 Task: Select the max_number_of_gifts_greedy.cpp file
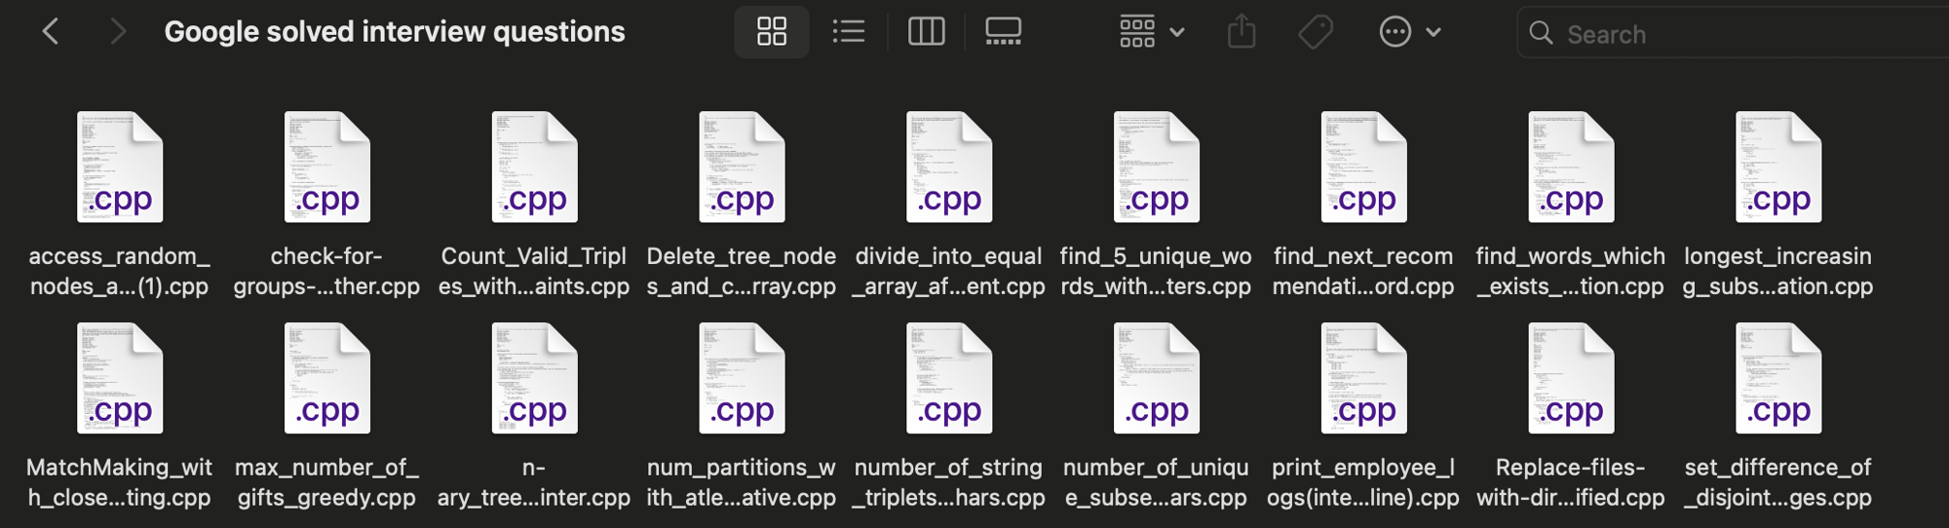coord(327,379)
